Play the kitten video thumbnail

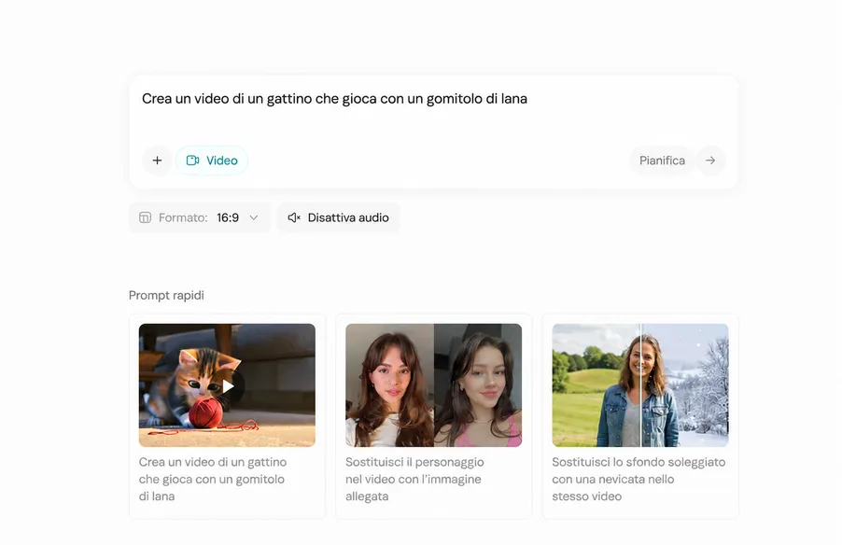pos(227,385)
